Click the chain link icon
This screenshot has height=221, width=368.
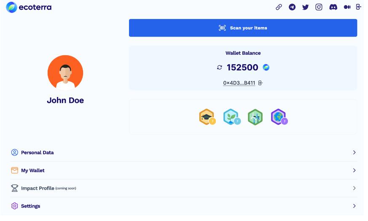[279, 7]
